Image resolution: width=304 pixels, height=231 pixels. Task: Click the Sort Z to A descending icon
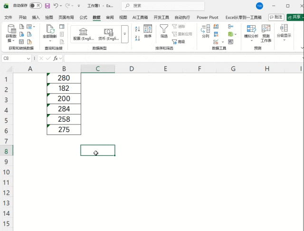click(137, 38)
